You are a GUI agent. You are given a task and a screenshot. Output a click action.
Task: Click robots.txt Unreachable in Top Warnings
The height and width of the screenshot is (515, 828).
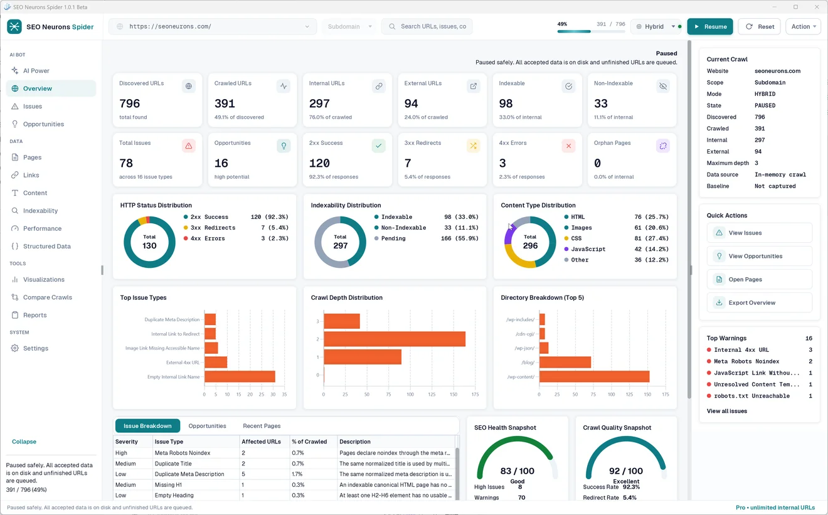[759, 396]
